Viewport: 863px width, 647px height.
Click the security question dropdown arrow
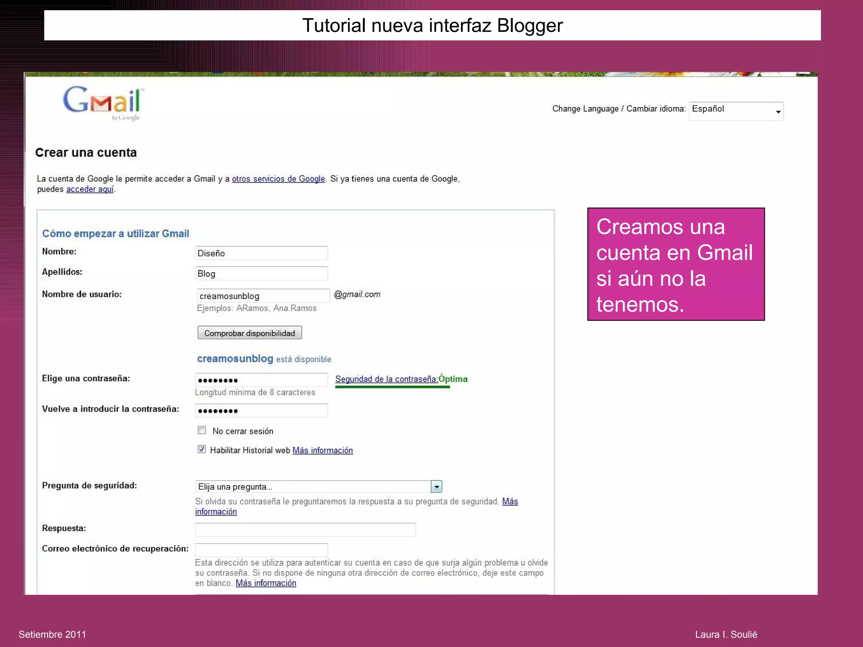[436, 487]
